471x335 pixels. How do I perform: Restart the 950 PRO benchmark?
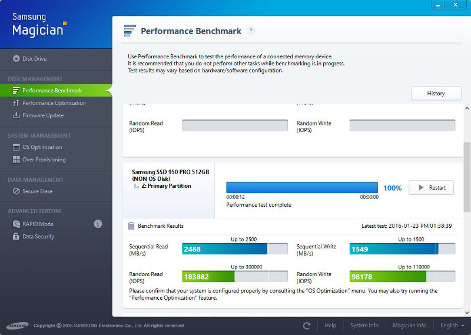[x=432, y=187]
